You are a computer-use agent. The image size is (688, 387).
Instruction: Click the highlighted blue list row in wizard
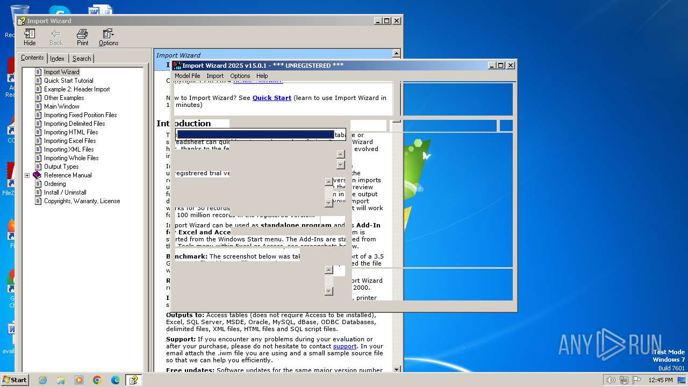click(x=255, y=134)
